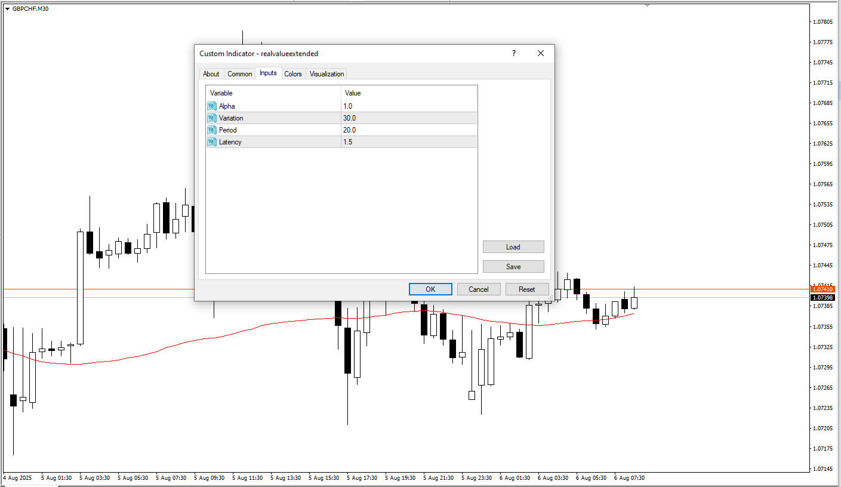841x487 pixels.
Task: Click the Variation variable icon
Action: pos(212,118)
